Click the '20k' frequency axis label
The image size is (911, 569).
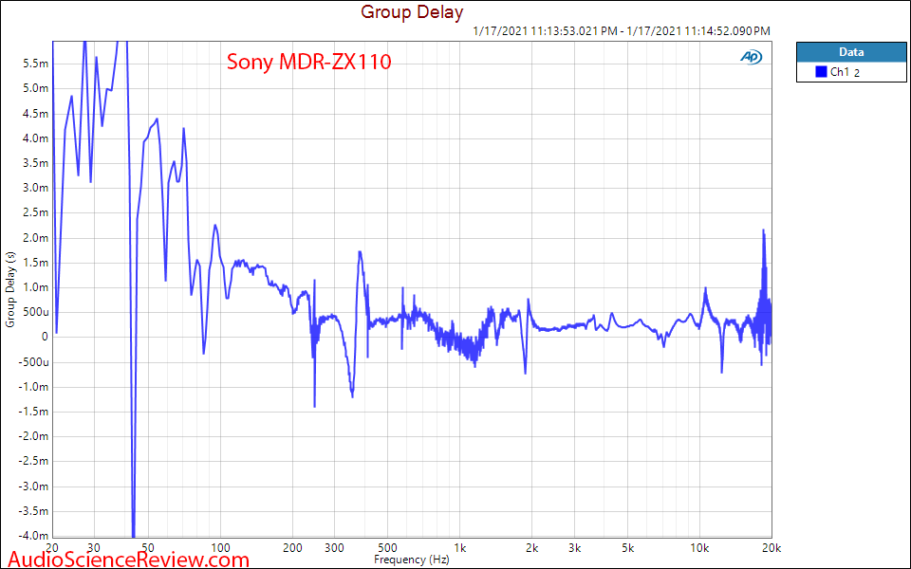(771, 547)
